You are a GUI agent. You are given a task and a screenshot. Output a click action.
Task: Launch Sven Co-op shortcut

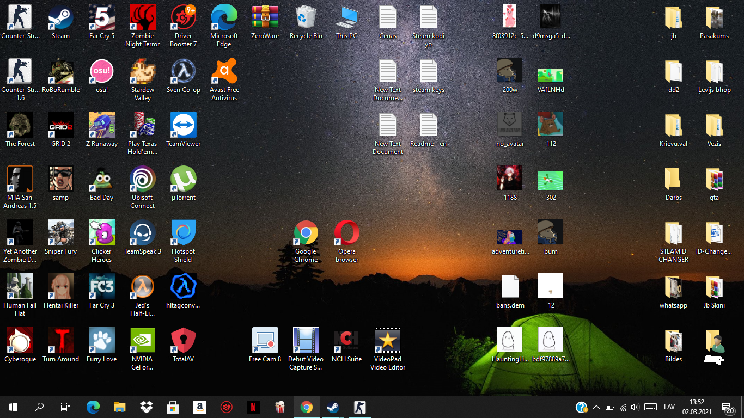tap(184, 76)
